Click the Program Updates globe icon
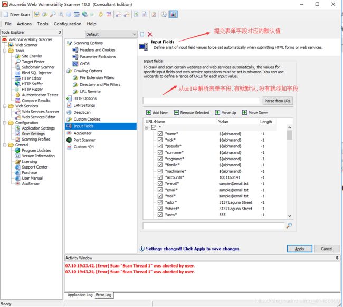The height and width of the screenshot is (307, 343). (18, 151)
